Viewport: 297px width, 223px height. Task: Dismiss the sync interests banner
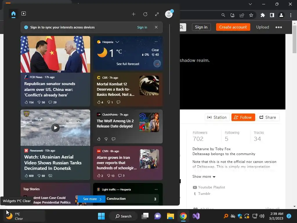[x=156, y=27]
